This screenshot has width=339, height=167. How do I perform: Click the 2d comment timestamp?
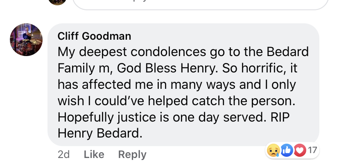click(x=63, y=154)
